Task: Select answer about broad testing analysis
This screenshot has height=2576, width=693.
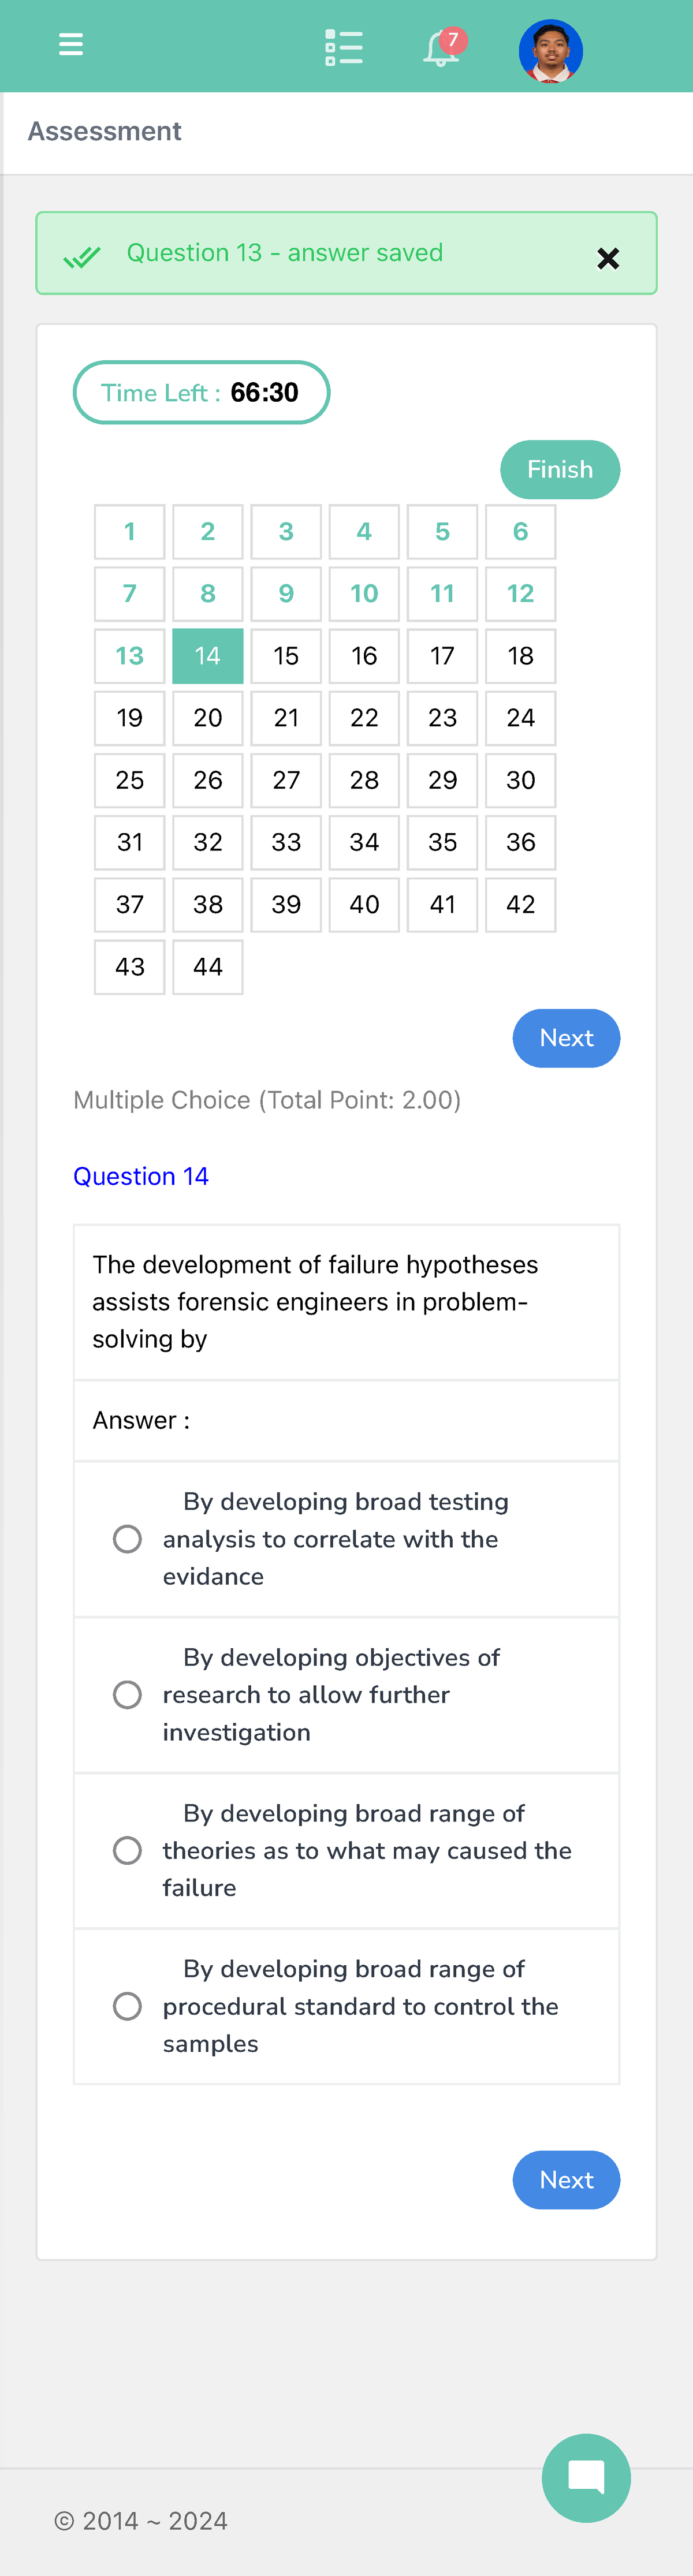Action: 128,1539
